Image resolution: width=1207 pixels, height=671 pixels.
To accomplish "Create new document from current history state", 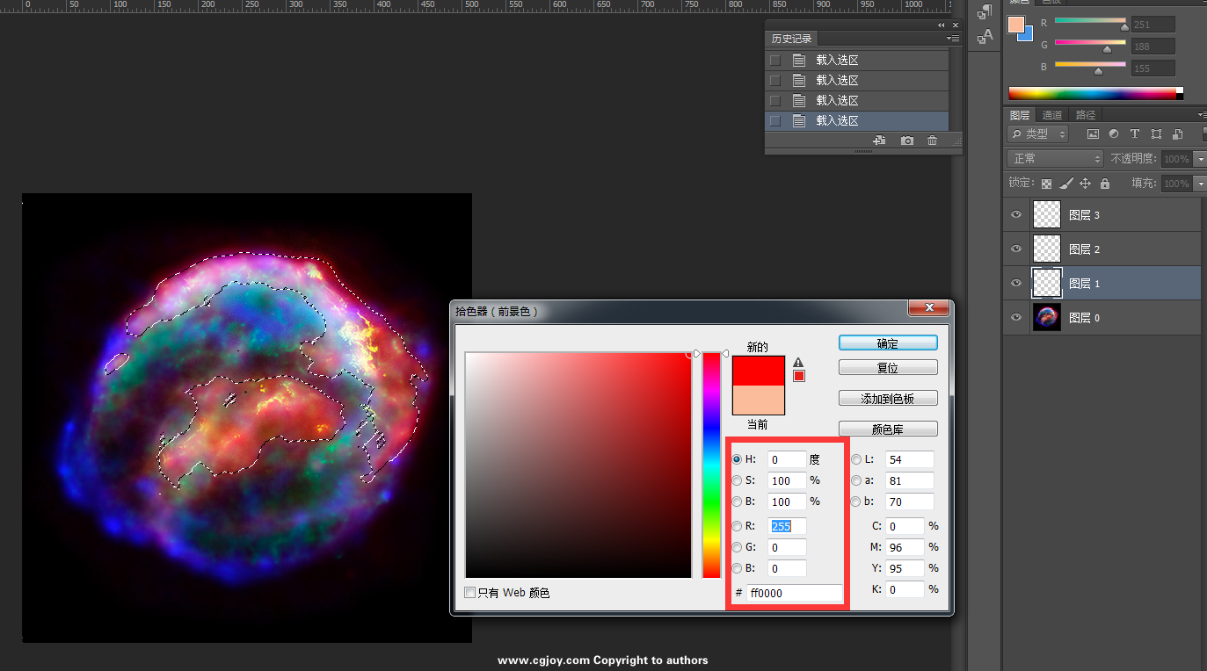I will pos(878,141).
